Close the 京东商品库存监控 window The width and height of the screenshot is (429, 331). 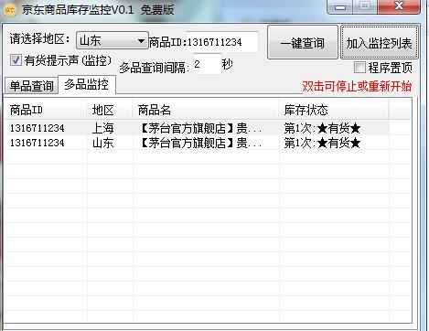[399, 6]
